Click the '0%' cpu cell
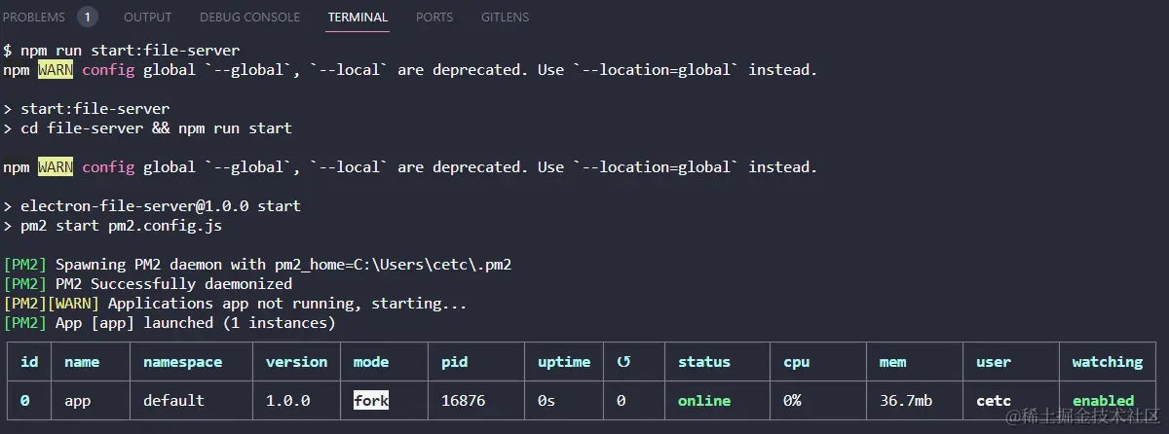Viewport: 1169px width, 434px height. [792, 400]
